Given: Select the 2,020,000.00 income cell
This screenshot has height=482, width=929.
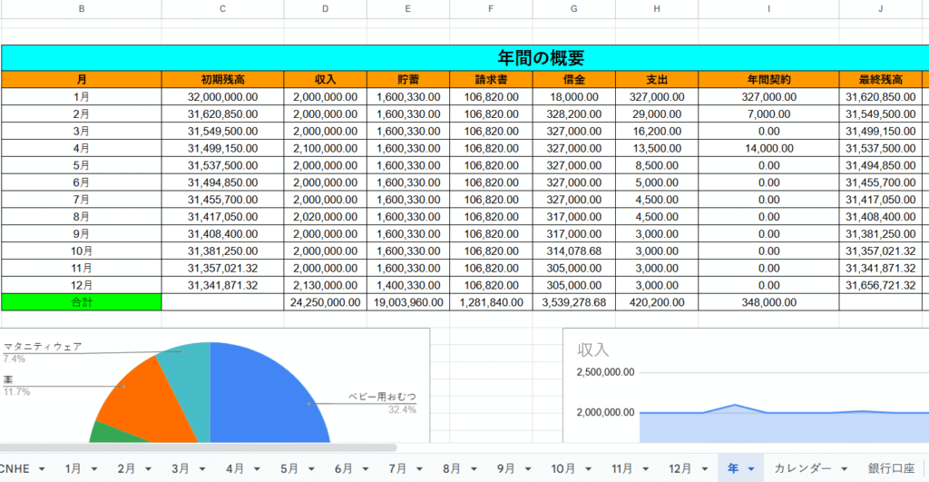Looking at the screenshot, I should click(326, 217).
